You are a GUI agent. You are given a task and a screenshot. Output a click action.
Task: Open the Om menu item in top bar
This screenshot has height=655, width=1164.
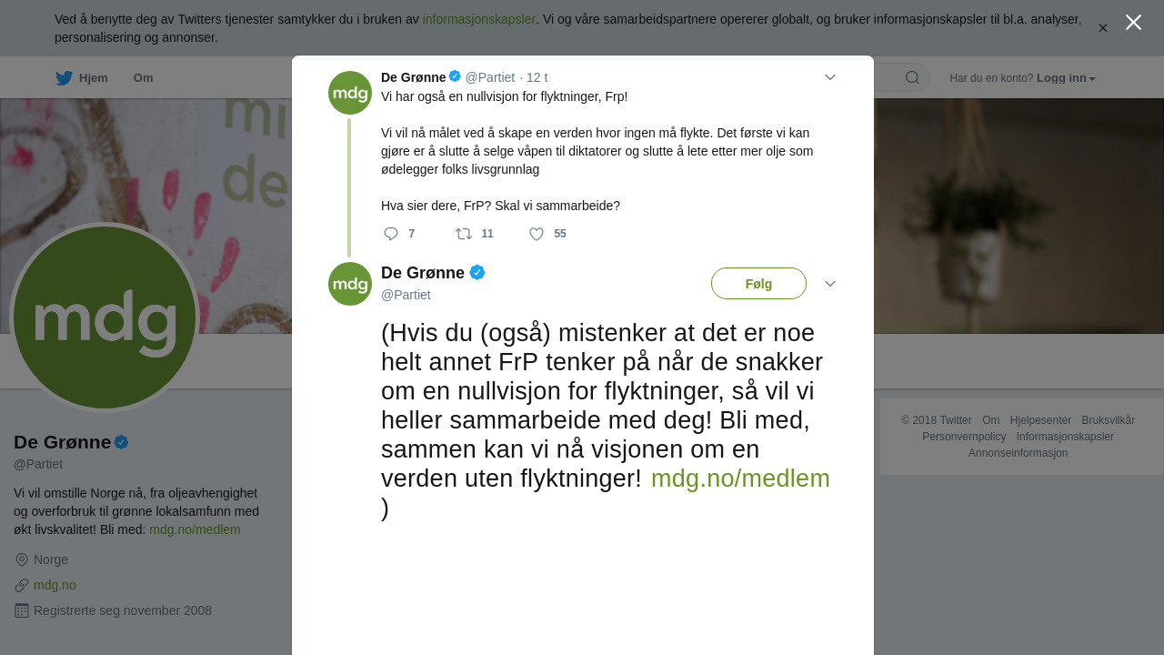pos(143,78)
